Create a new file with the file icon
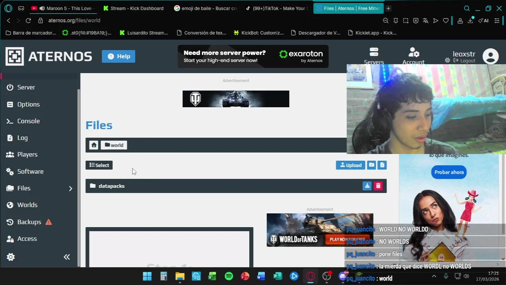The width and height of the screenshot is (506, 285). point(382,165)
